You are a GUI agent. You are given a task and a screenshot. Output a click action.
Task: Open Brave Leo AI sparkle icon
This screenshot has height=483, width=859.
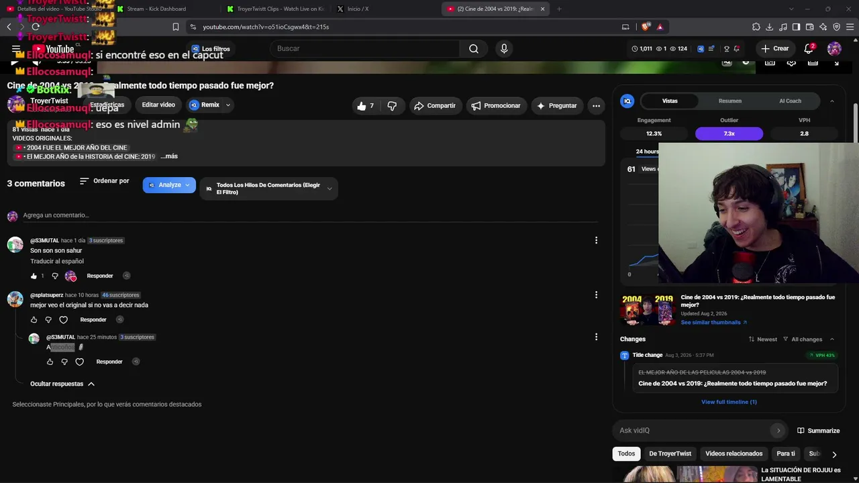[x=823, y=27]
